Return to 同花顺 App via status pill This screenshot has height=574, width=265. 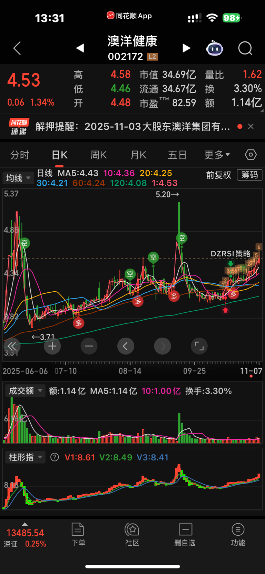pos(129,16)
